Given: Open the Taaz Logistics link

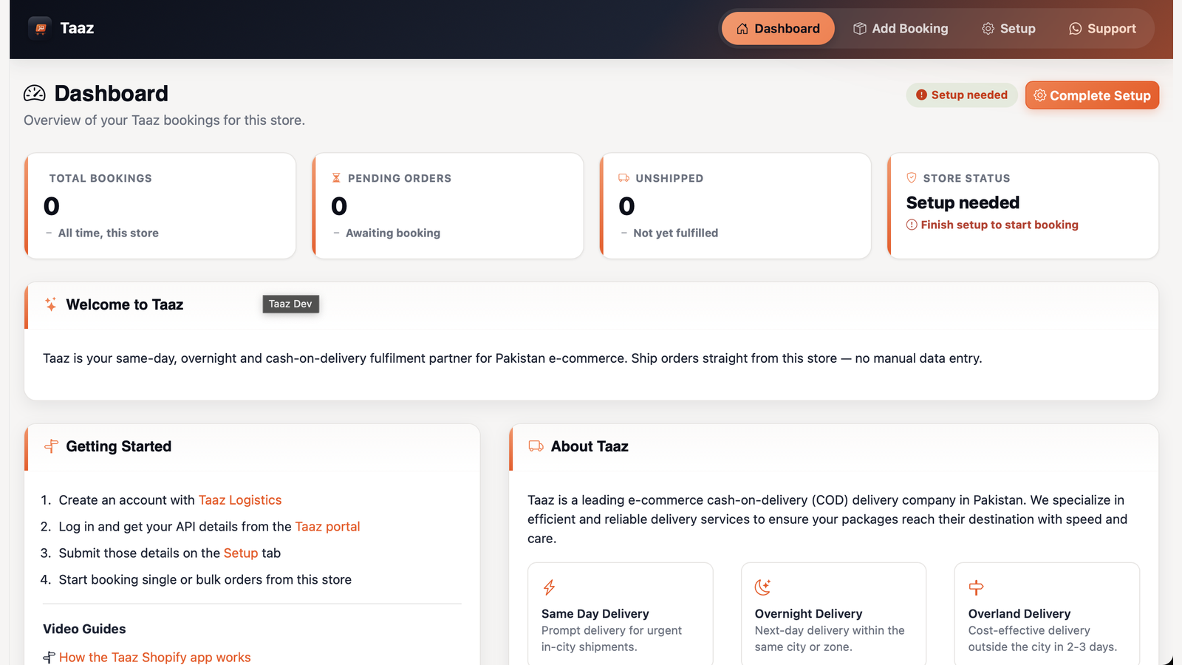Looking at the screenshot, I should [240, 500].
